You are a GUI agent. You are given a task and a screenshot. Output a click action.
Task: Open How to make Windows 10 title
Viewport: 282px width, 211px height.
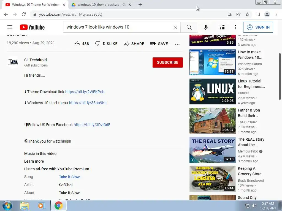point(250,55)
